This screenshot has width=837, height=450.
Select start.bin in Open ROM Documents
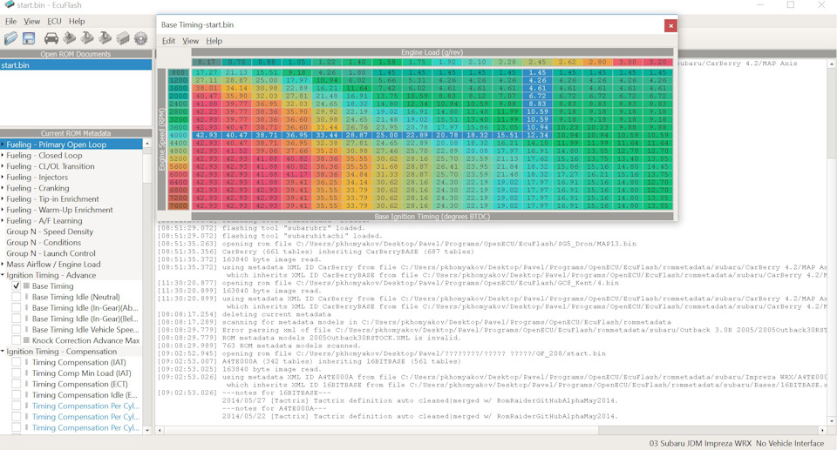click(x=76, y=65)
